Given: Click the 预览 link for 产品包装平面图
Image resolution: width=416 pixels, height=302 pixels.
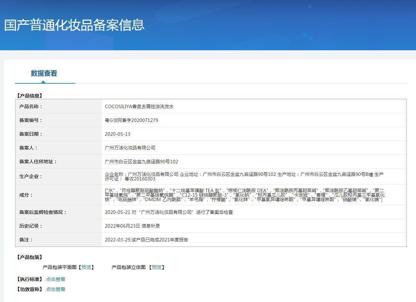Looking at the screenshot, I should click(86, 267).
